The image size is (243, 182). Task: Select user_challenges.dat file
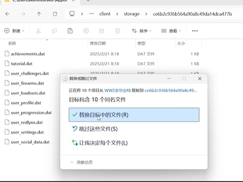tap(30, 74)
